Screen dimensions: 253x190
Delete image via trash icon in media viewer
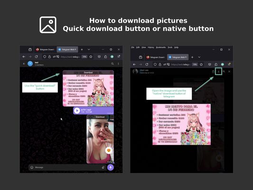213,72
